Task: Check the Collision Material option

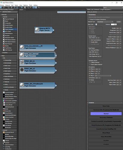Action: 90,62
